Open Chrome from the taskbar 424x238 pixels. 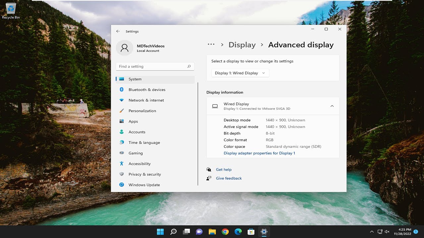coord(225,232)
